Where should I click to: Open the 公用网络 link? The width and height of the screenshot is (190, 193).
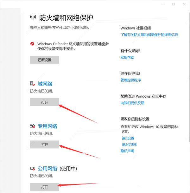[47, 169]
